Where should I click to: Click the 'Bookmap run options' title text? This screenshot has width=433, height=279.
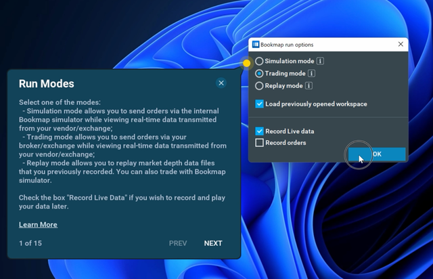[x=287, y=45]
